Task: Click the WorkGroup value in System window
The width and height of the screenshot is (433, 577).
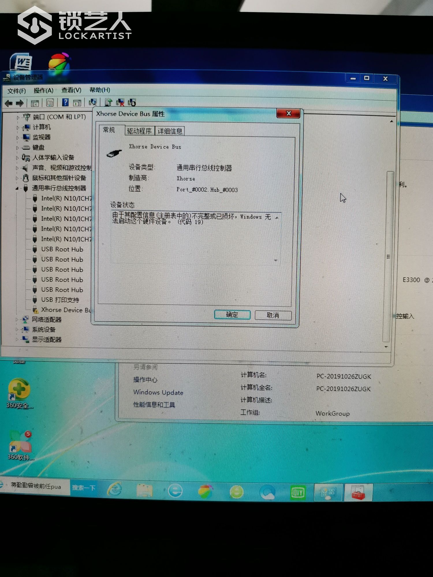Action: (x=333, y=413)
